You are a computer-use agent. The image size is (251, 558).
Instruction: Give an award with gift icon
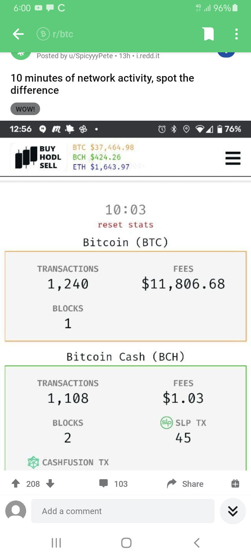235,483
